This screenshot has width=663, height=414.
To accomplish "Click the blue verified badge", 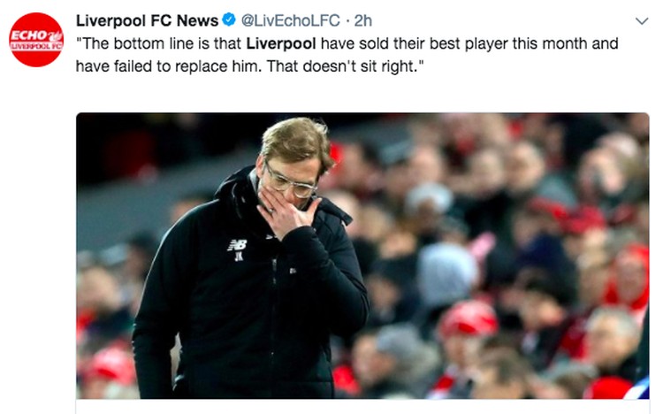I will (227, 20).
